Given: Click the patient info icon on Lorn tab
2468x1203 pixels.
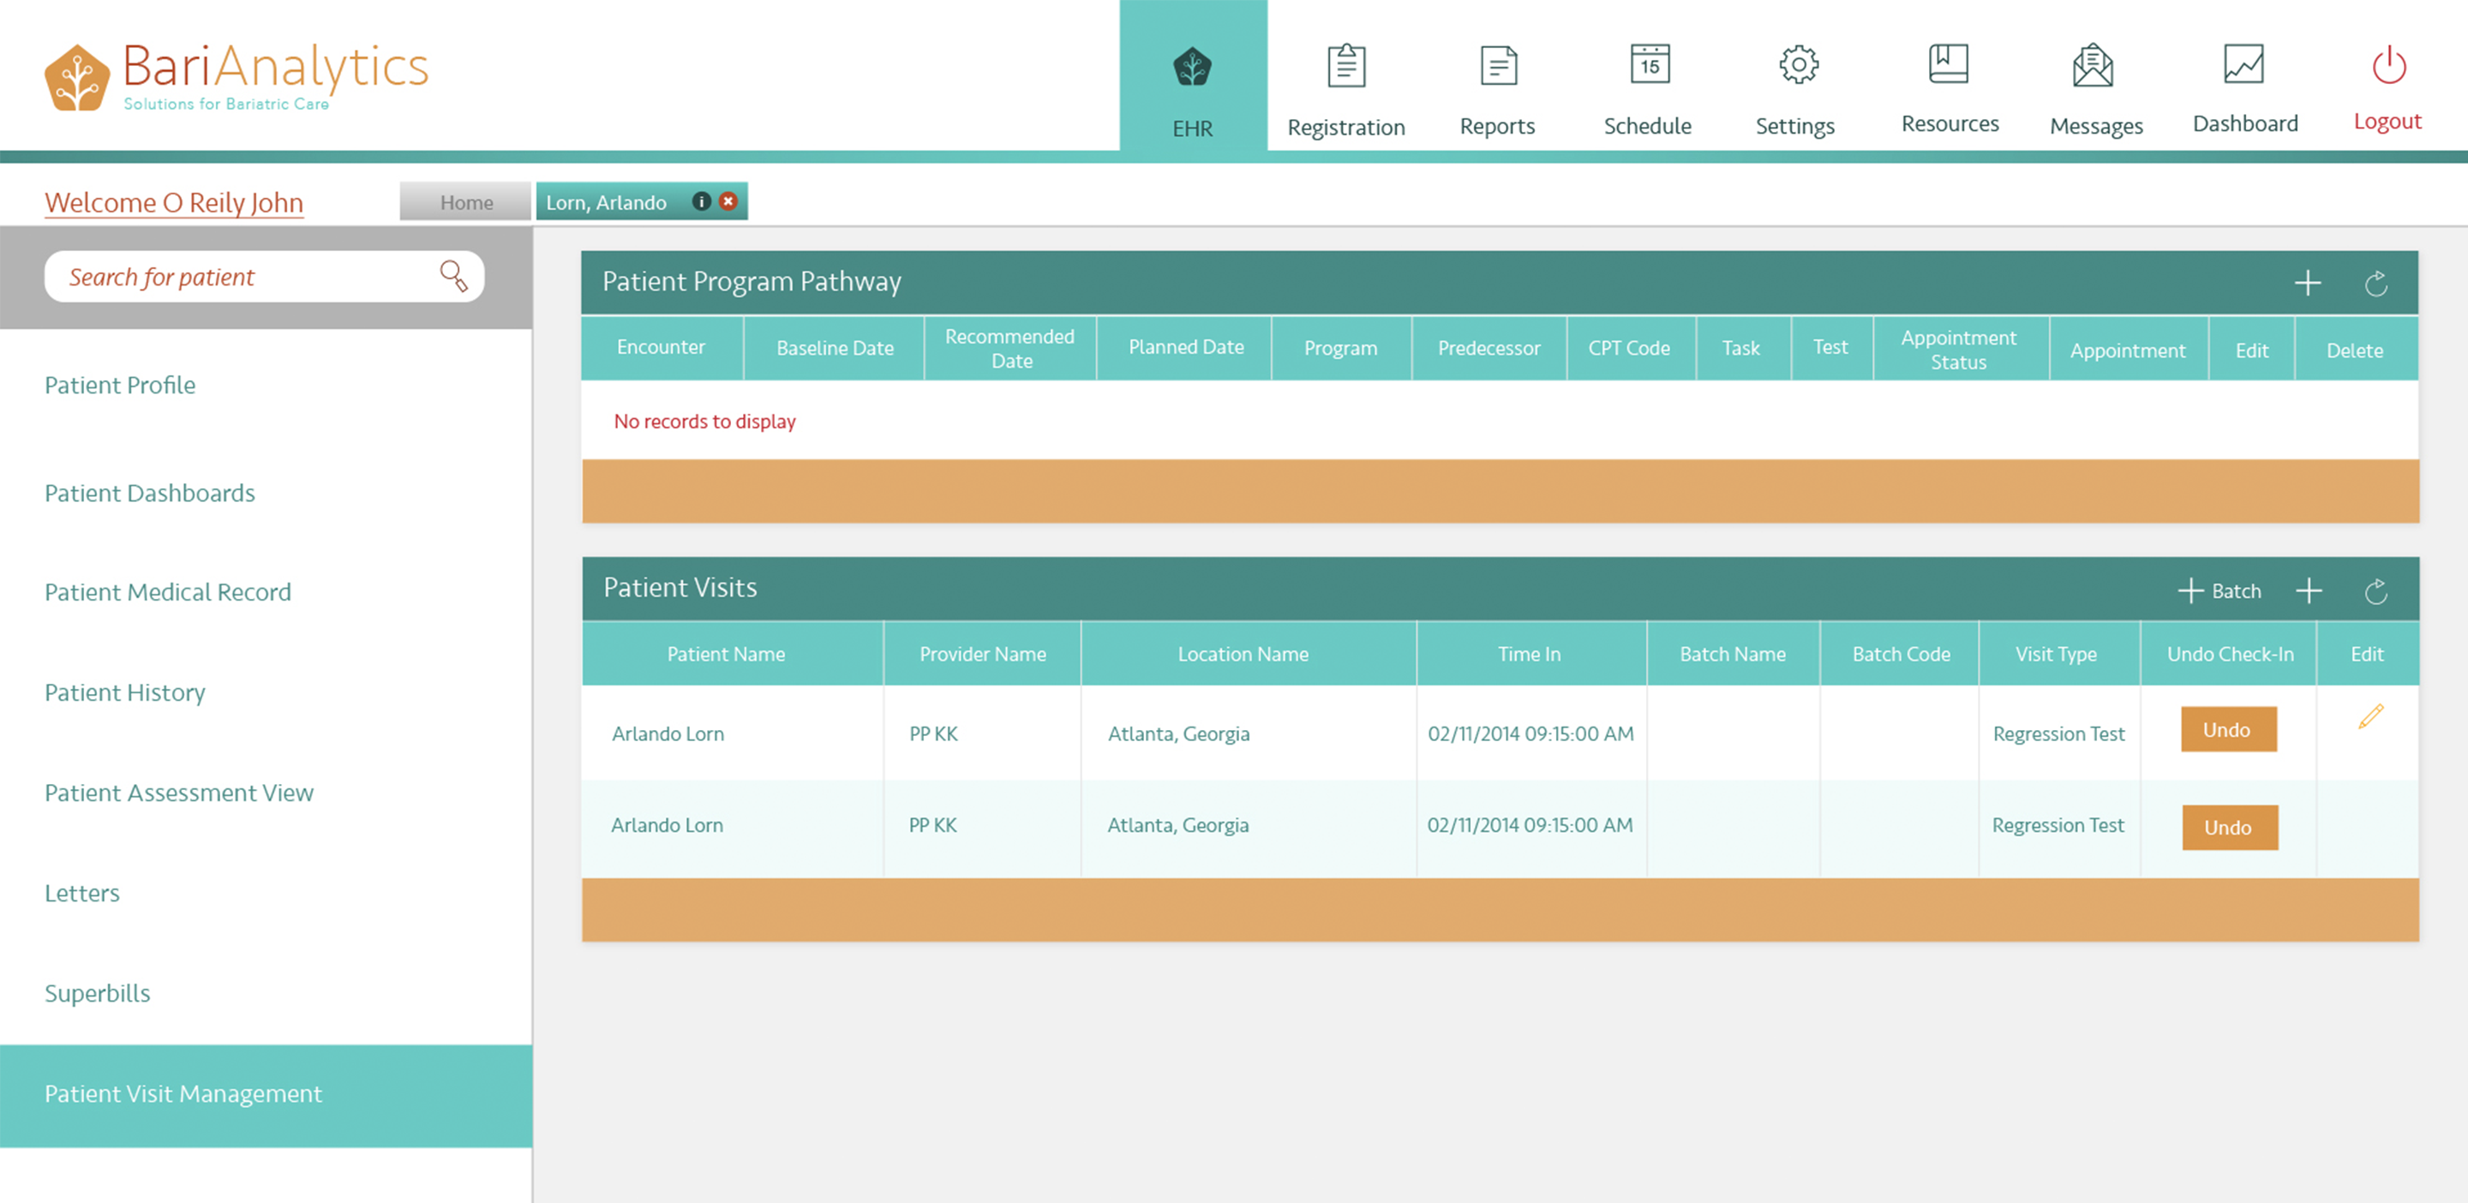Looking at the screenshot, I should [699, 201].
